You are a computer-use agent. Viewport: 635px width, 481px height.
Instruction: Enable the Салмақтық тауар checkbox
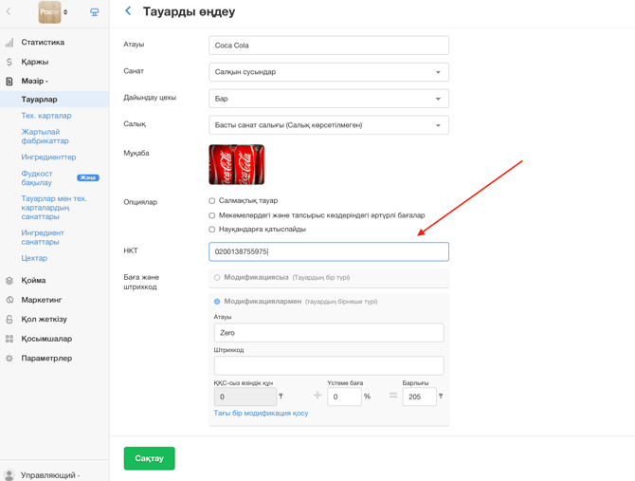click(211, 201)
